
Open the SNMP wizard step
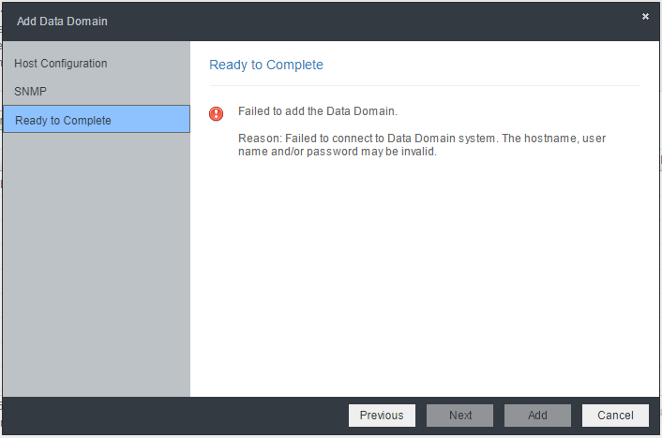click(x=30, y=91)
